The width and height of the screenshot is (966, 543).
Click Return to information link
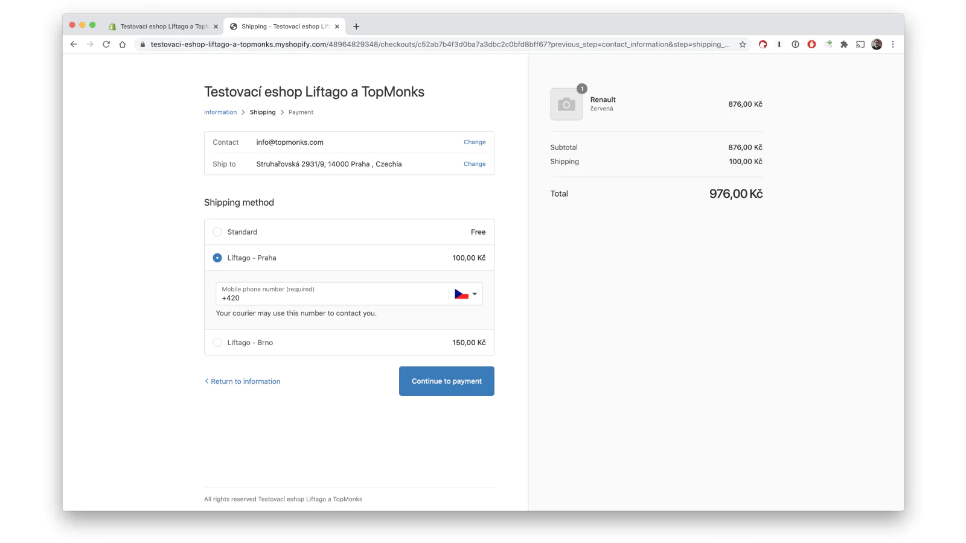click(x=242, y=381)
